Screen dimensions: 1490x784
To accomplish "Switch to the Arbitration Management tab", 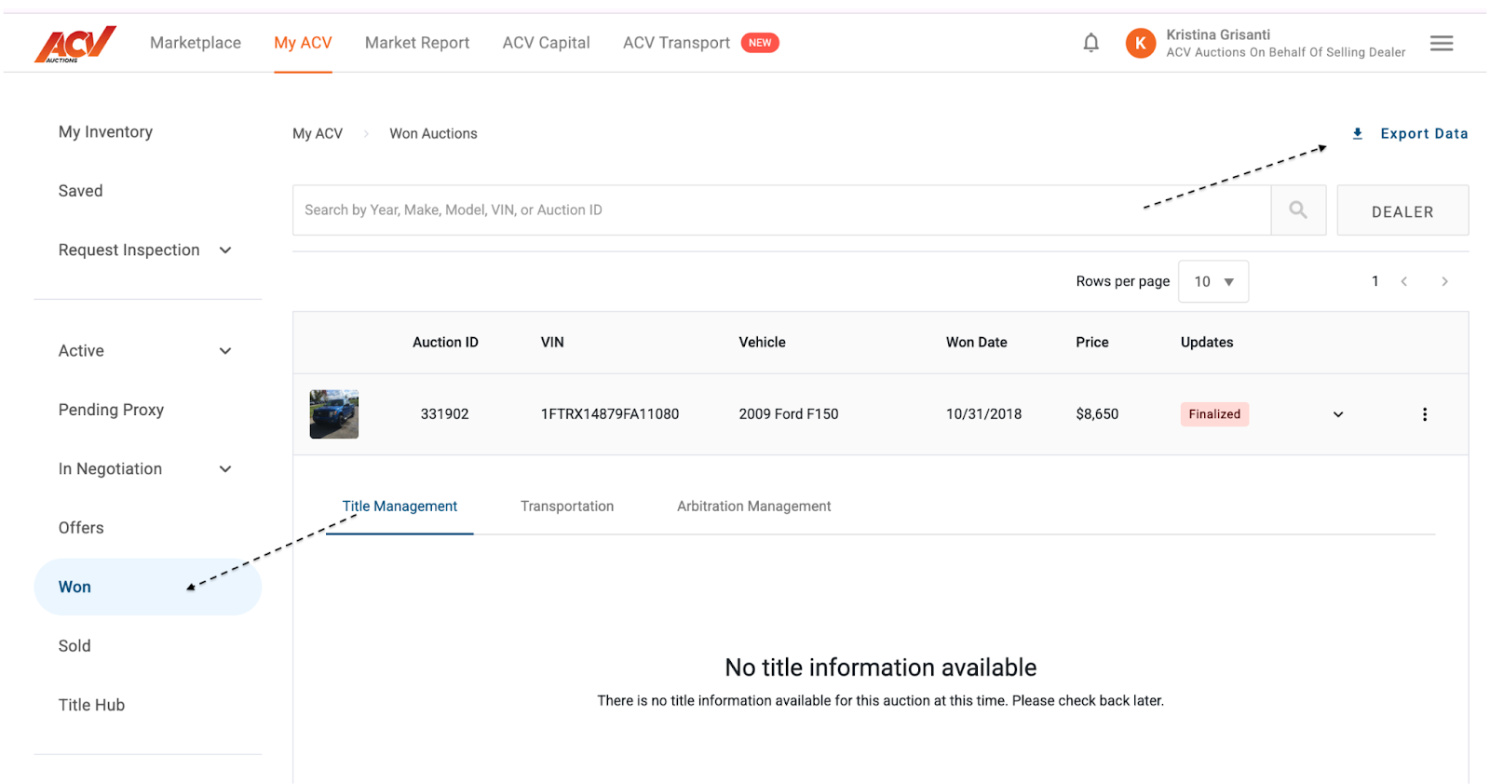I will point(754,507).
